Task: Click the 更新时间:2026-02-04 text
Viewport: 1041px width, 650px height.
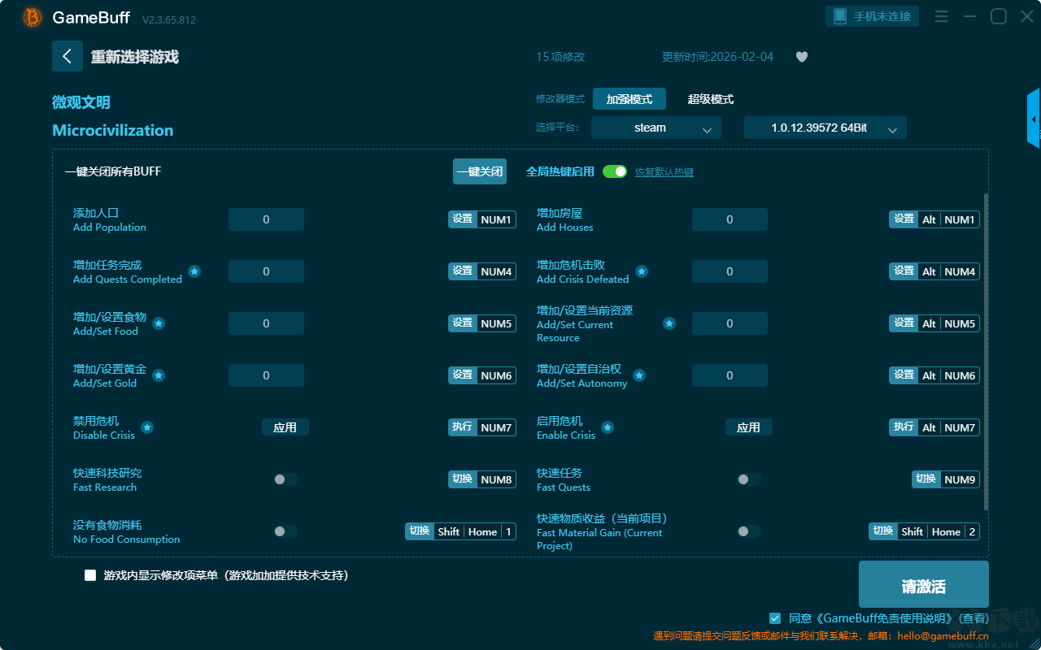Action: (x=718, y=57)
